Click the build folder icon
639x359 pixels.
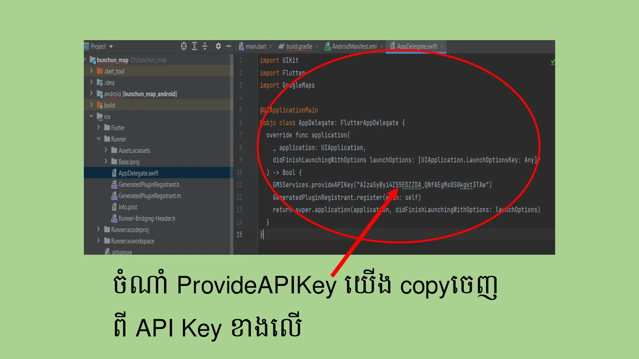coord(100,105)
